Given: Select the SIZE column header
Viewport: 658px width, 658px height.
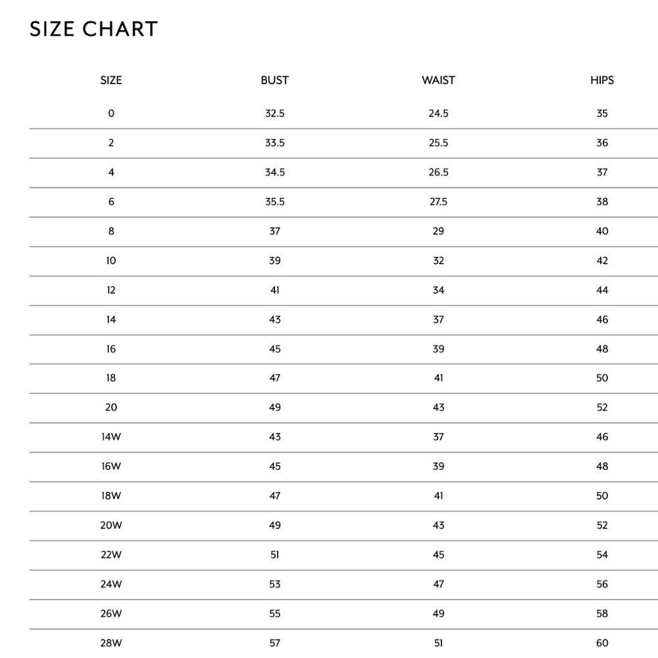Looking at the screenshot, I should tap(111, 80).
